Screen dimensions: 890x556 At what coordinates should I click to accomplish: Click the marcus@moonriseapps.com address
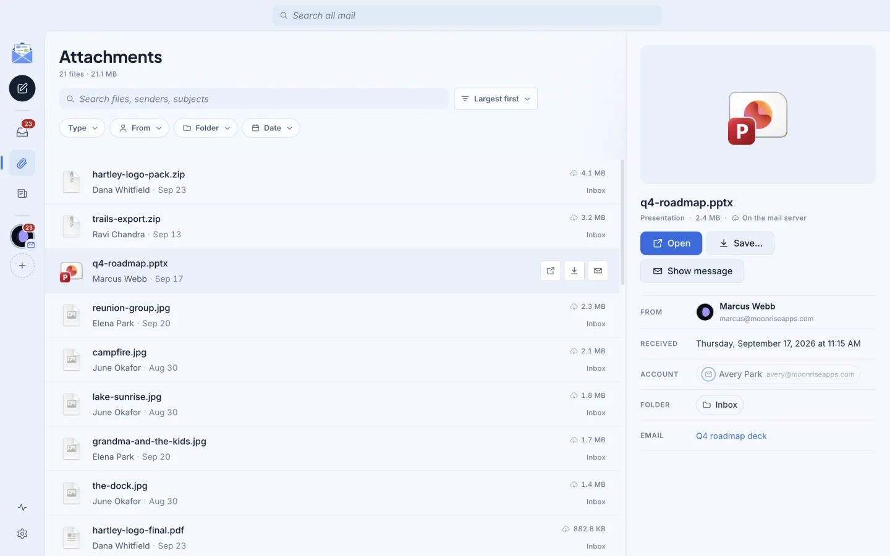pyautogui.click(x=766, y=319)
